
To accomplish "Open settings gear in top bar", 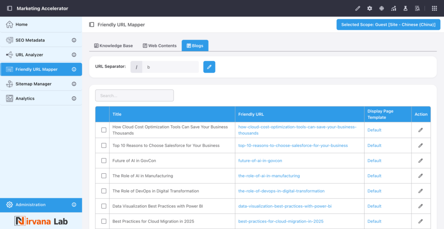I will pos(369,8).
